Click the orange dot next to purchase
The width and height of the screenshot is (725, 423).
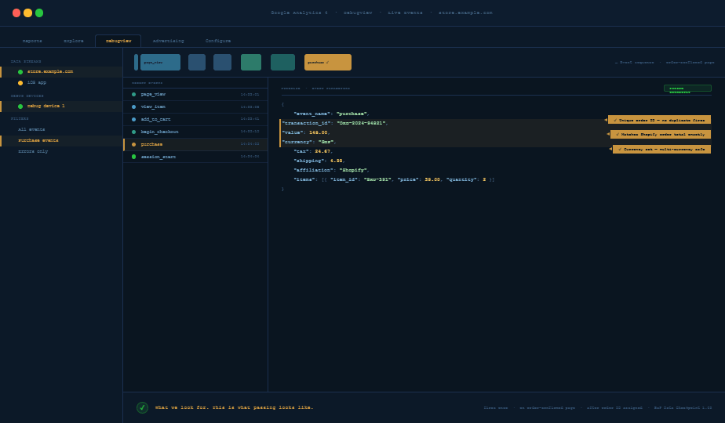point(134,144)
